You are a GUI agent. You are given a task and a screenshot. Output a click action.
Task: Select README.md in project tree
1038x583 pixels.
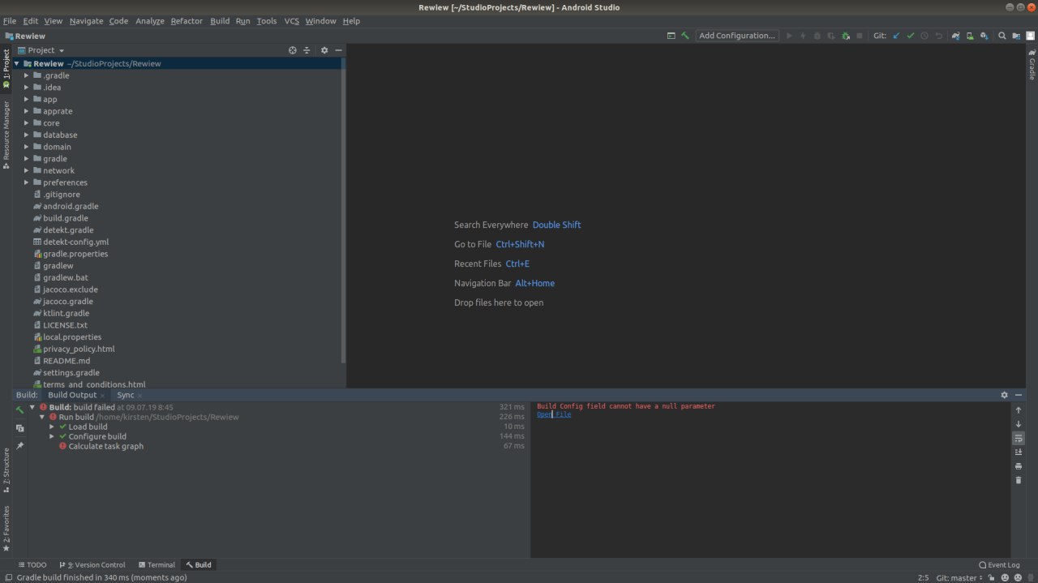point(66,361)
